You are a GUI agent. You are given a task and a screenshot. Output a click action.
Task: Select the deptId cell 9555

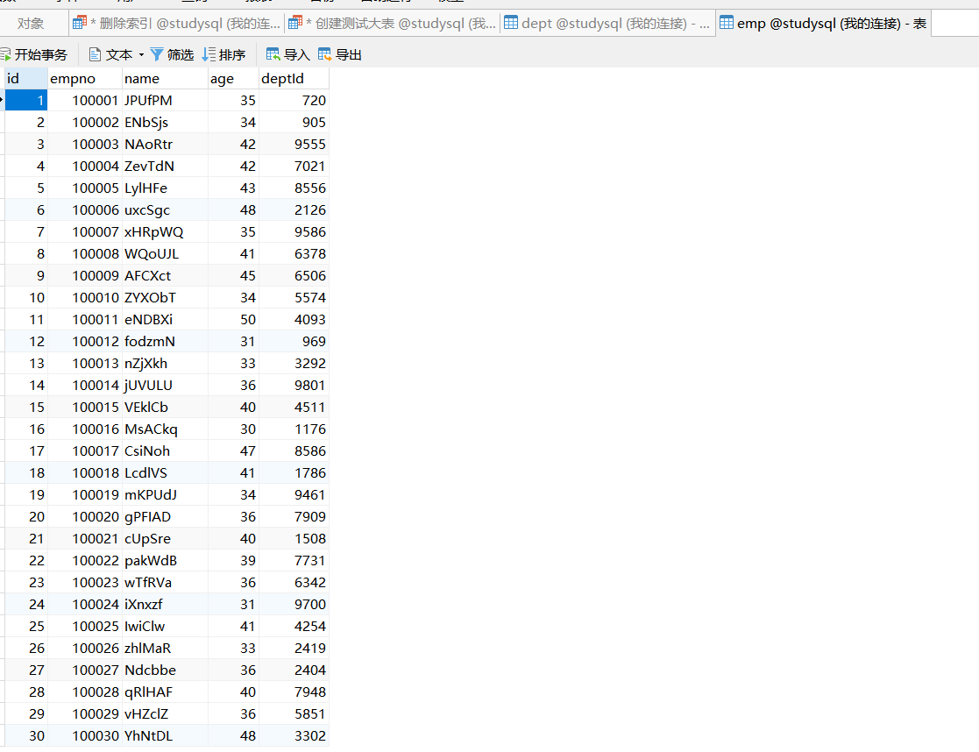294,145
